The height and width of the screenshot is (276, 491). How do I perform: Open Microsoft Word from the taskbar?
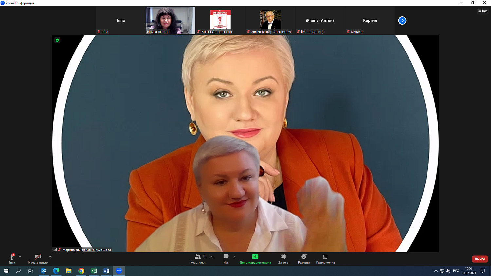(106, 271)
